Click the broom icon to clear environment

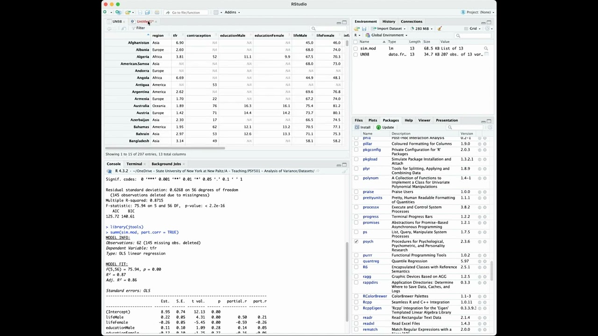pyautogui.click(x=440, y=28)
